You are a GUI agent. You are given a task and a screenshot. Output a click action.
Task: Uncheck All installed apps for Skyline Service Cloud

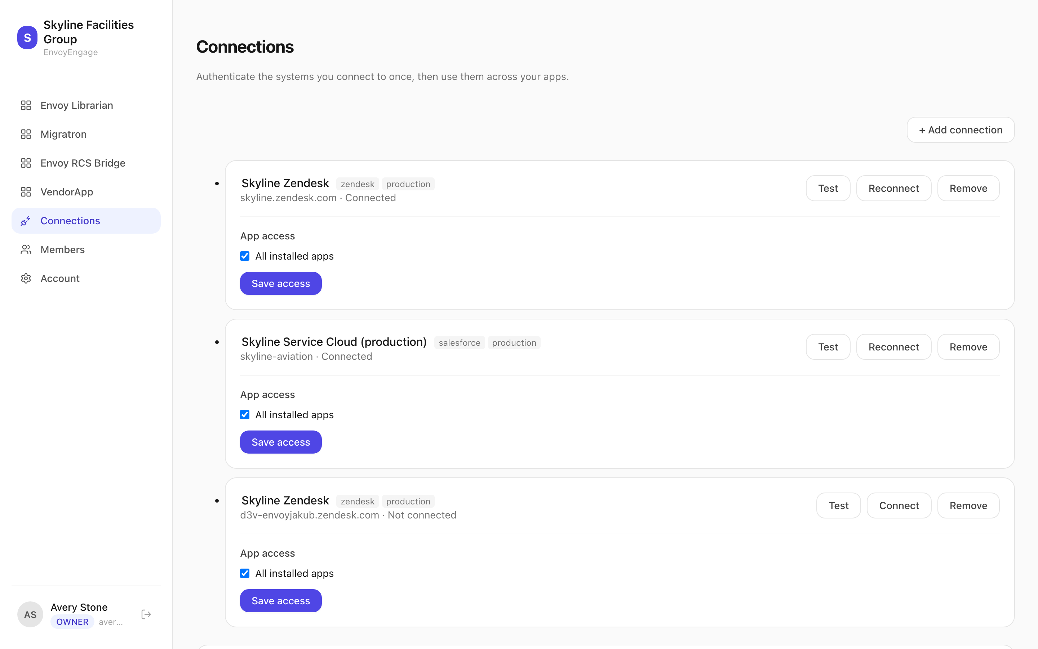pos(244,415)
